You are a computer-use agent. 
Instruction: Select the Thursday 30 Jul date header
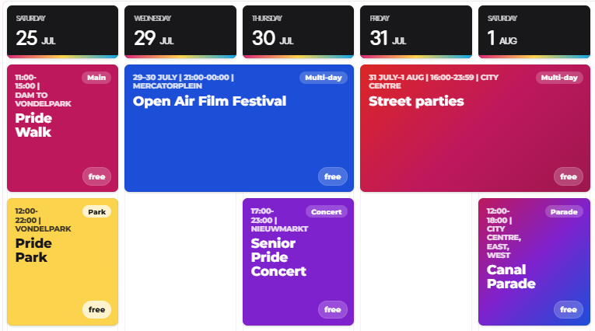pos(298,32)
